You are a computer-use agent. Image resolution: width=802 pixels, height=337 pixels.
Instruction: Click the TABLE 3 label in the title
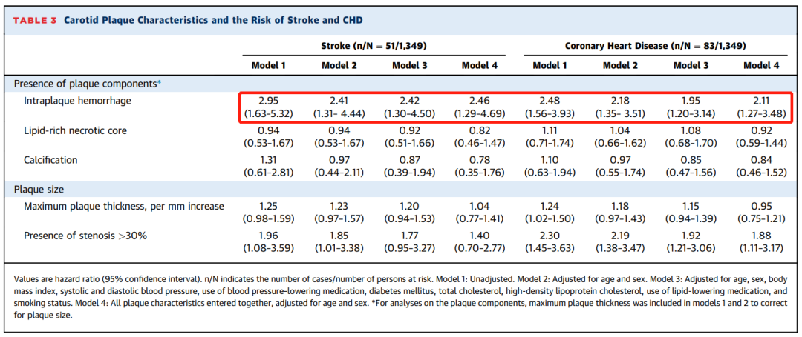[x=34, y=19]
